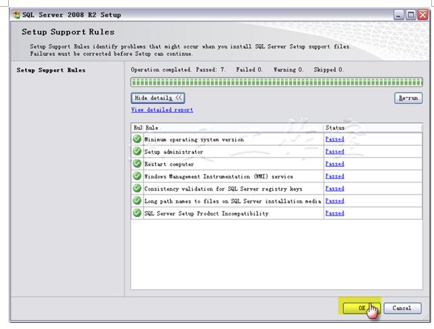Select Setup Support Rules in left pane
Viewport: 434px width, 329px height.
[51, 70]
